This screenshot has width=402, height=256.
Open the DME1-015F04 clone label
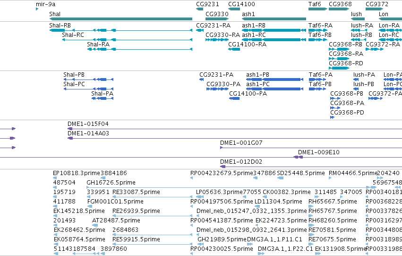pyautogui.click(x=88, y=124)
